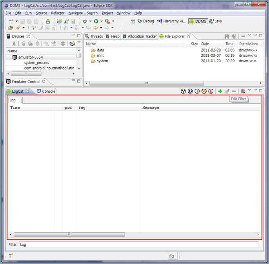This screenshot has width=269, height=264.
Task: Open the Help menu
Action: click(x=138, y=13)
